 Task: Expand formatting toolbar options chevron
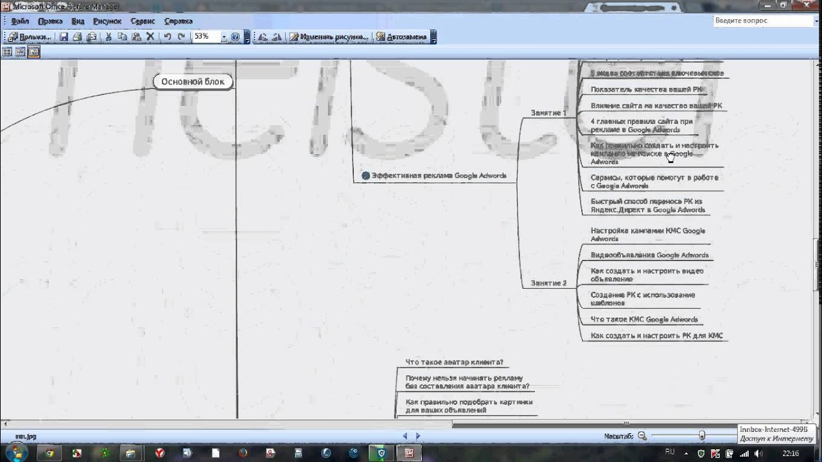click(x=433, y=37)
